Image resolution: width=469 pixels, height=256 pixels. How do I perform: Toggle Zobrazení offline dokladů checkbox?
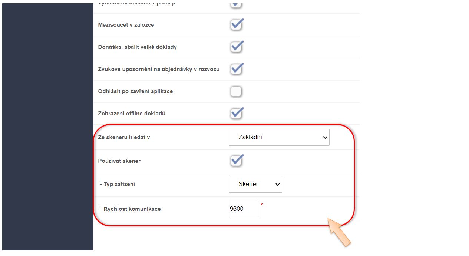(x=236, y=114)
